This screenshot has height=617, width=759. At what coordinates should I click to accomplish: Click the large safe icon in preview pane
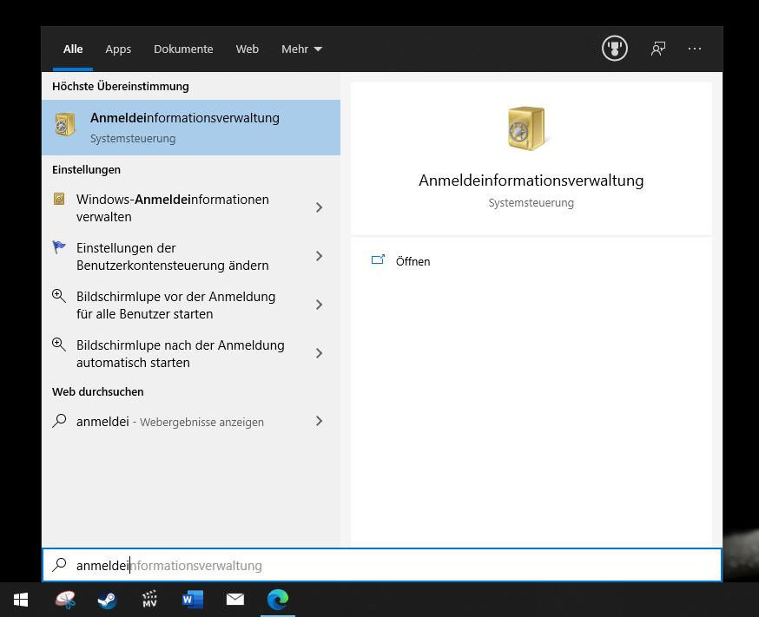[526, 128]
